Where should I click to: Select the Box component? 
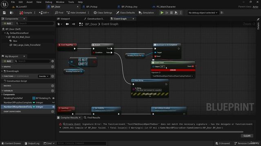tap(15, 41)
